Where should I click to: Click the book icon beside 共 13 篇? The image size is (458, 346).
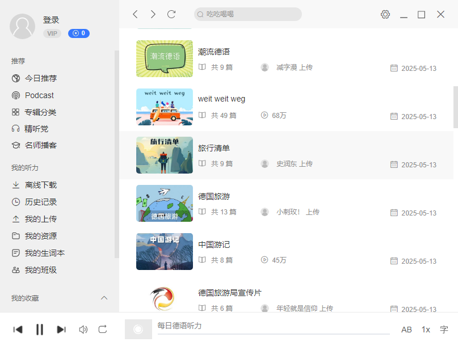(202, 212)
